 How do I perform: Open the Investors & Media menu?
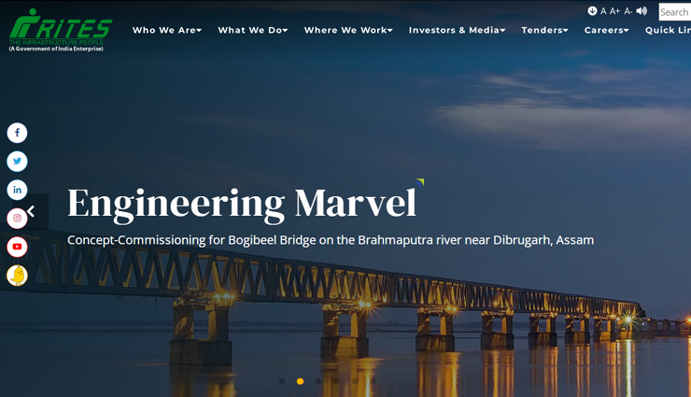tap(457, 30)
